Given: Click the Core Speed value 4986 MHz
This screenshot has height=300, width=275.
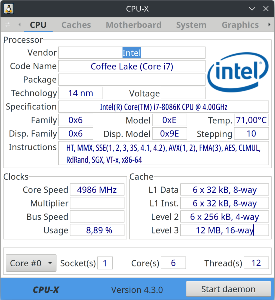Looking at the screenshot, I should 97,190.
